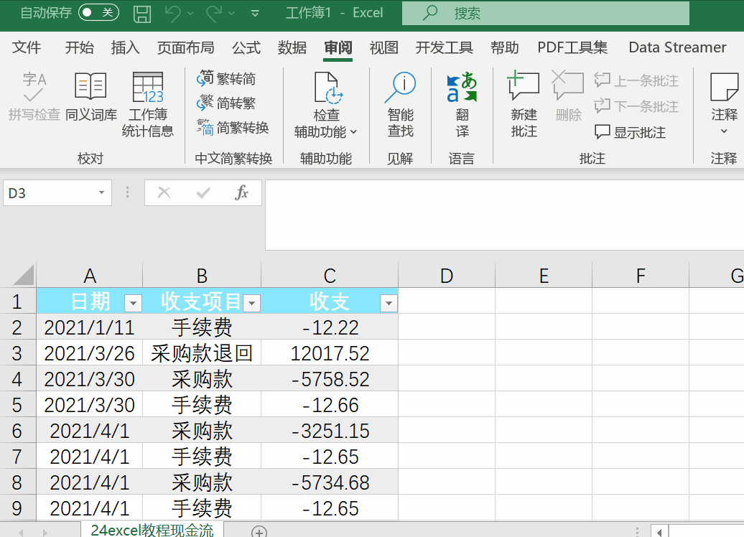
Task: Switch to the 视图 View tab
Action: tap(384, 47)
